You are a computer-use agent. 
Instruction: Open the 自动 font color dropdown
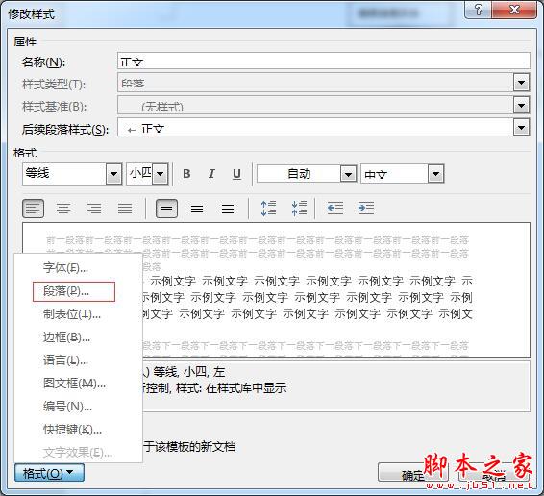[x=348, y=174]
